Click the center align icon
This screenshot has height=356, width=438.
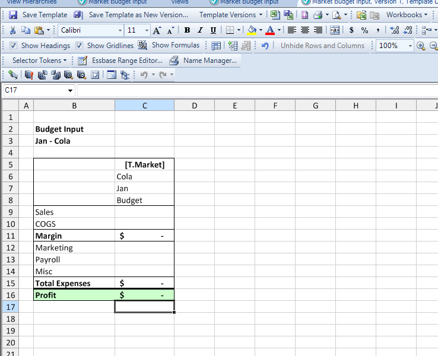[305, 30]
